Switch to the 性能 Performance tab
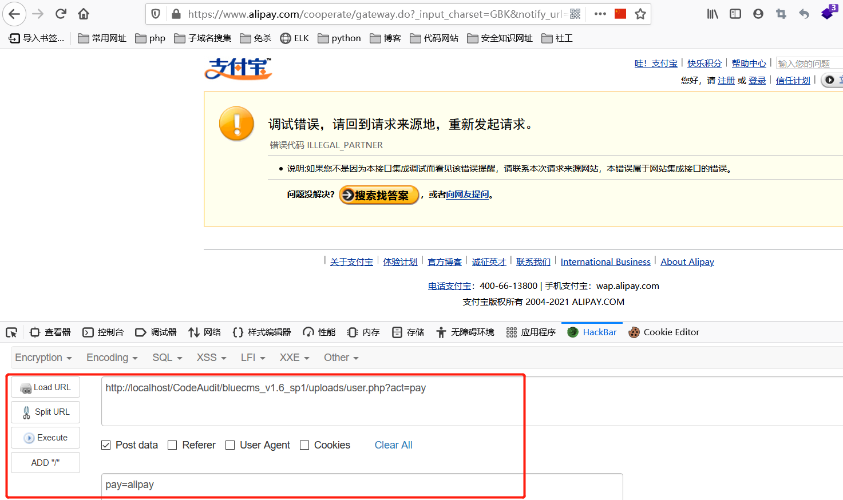The image size is (843, 500). pyautogui.click(x=319, y=332)
